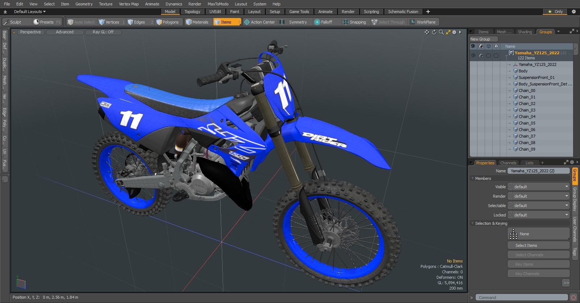The image size is (580, 303).
Task: Maximize the Groups panel
Action: [572, 31]
